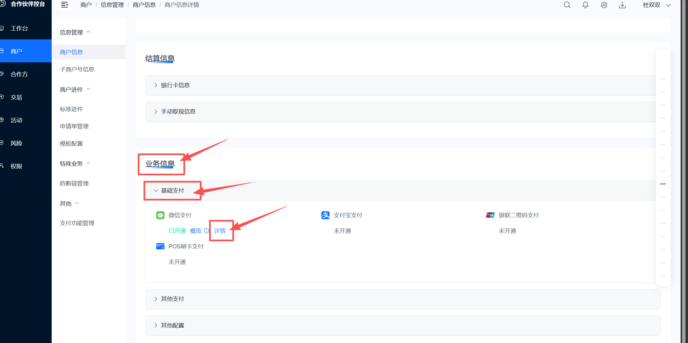Viewport: 688px width, 343px height.
Task: Select 商户信息 submenu item
Action: pos(89,52)
